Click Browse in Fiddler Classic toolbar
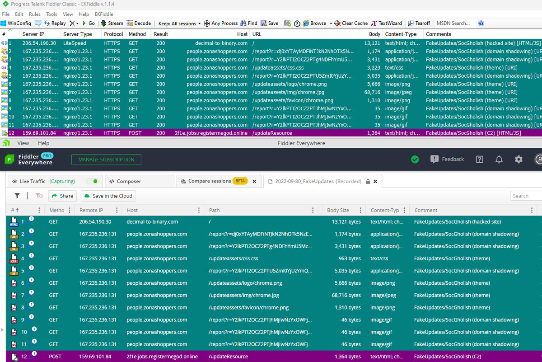Screen dimensions: 542x362 (315, 23)
